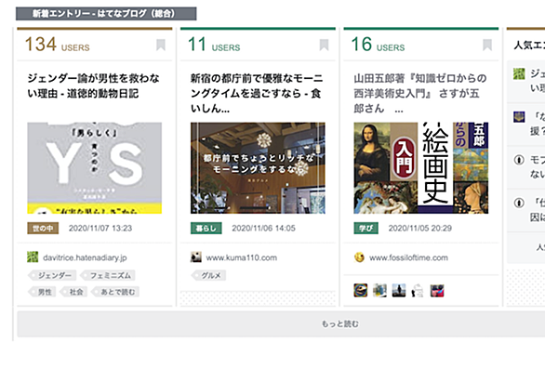Open davitrice.hatenadiary.jp site favicon
Viewport: 545px width, 368px height.
click(x=33, y=257)
